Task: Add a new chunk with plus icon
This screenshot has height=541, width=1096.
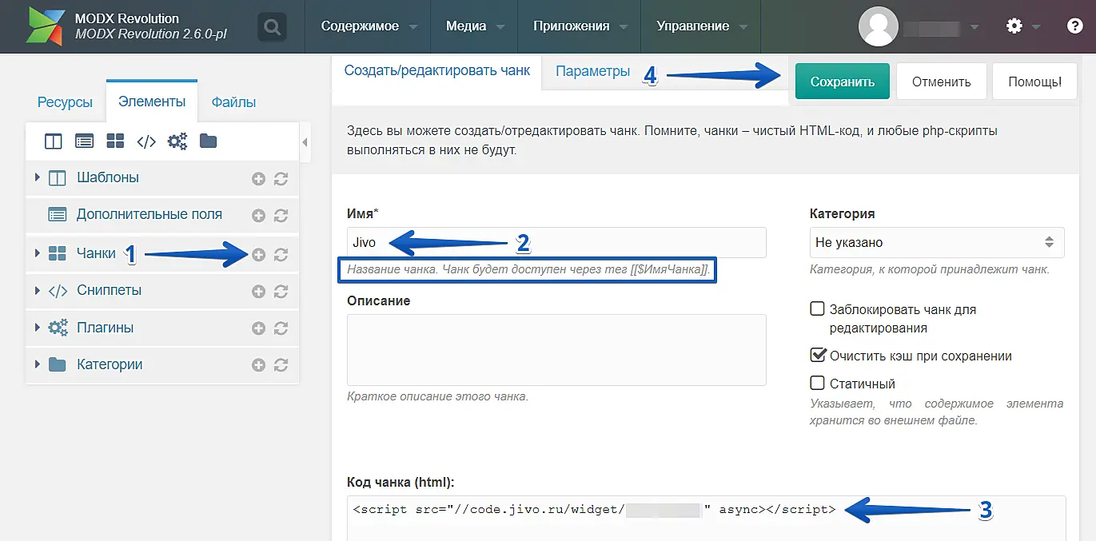Action: point(258,255)
